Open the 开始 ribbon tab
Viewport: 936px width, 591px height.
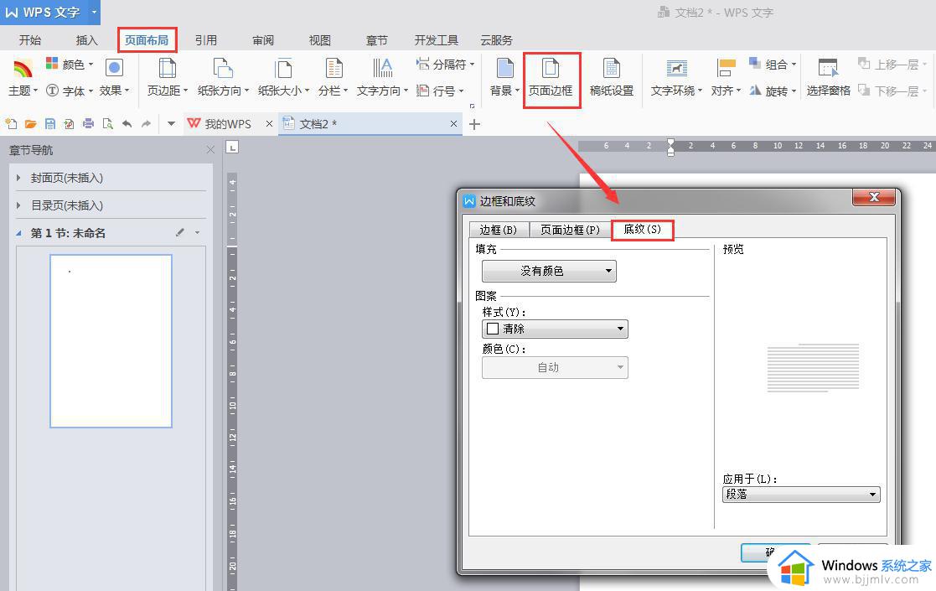click(30, 40)
